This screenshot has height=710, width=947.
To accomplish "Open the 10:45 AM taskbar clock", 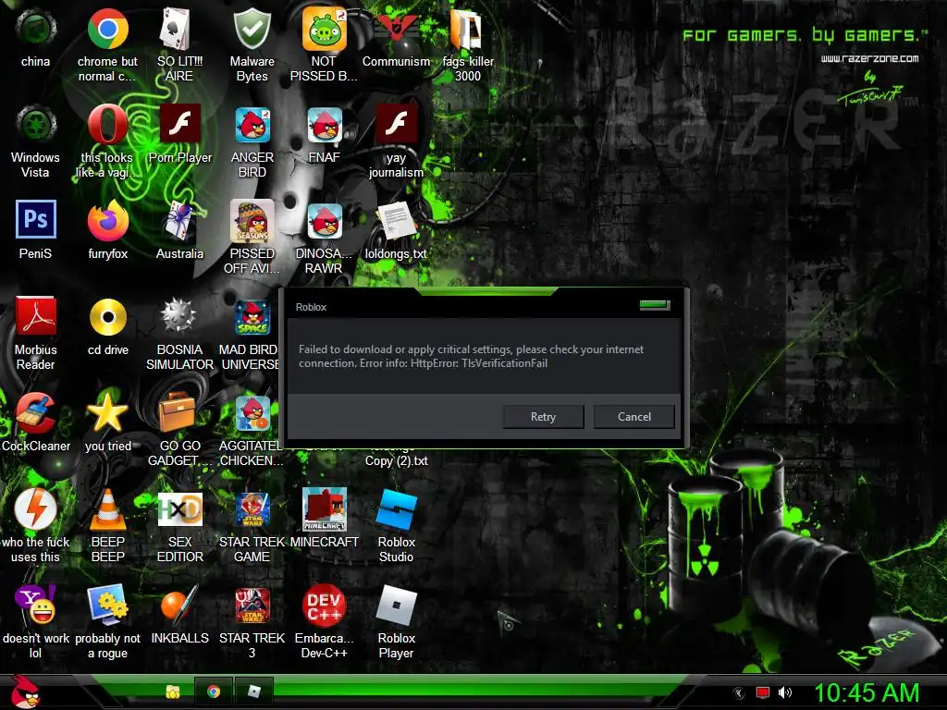I will pyautogui.click(x=866, y=692).
